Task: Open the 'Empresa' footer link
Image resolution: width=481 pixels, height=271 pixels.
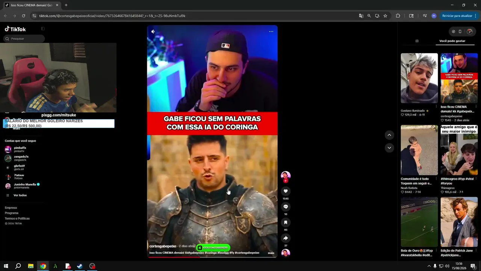Action: point(11,208)
